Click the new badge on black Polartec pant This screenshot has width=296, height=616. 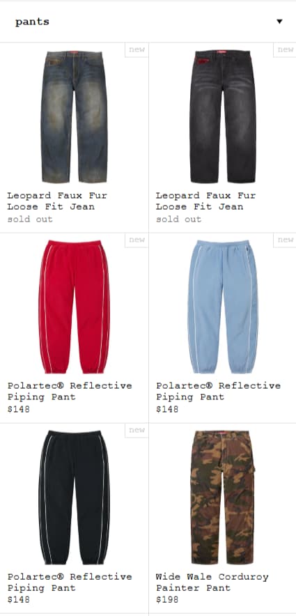tap(137, 430)
